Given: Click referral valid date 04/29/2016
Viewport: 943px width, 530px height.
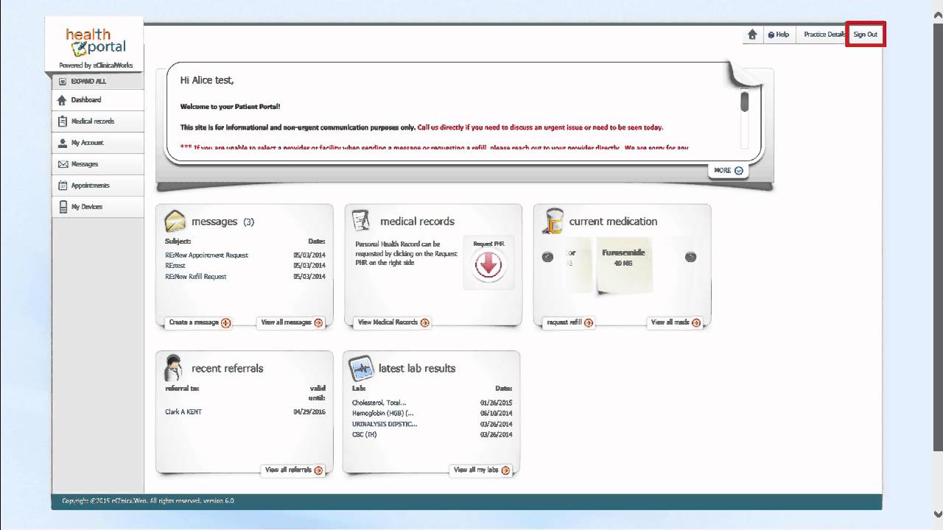Looking at the screenshot, I should tap(309, 411).
